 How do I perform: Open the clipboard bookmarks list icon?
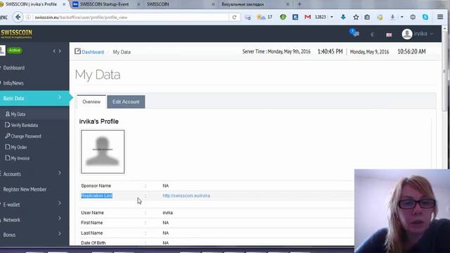[x=367, y=17]
